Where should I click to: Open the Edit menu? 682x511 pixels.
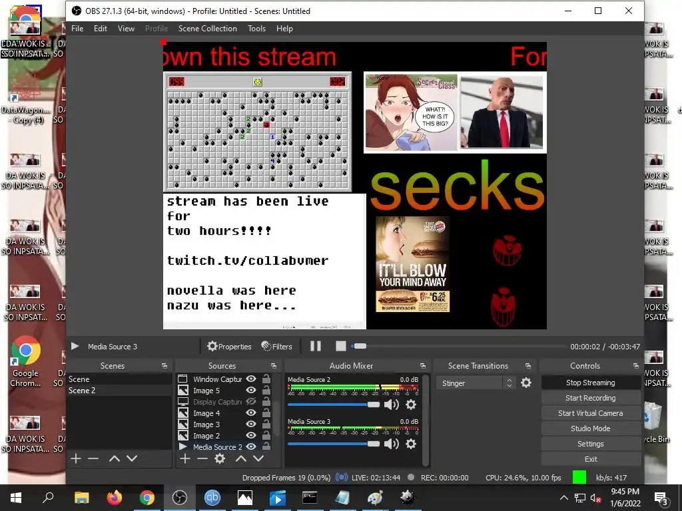(x=101, y=28)
